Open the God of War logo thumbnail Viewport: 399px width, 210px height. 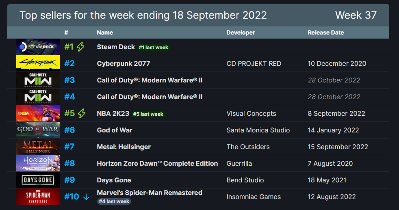[x=38, y=130]
